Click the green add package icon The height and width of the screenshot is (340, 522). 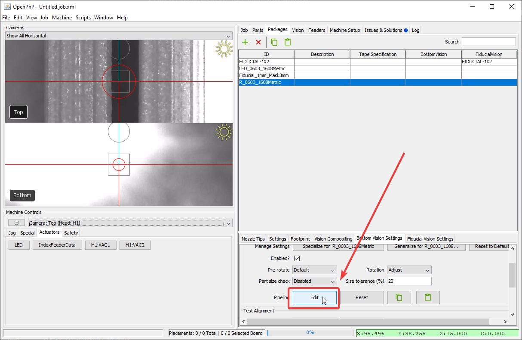coord(245,42)
